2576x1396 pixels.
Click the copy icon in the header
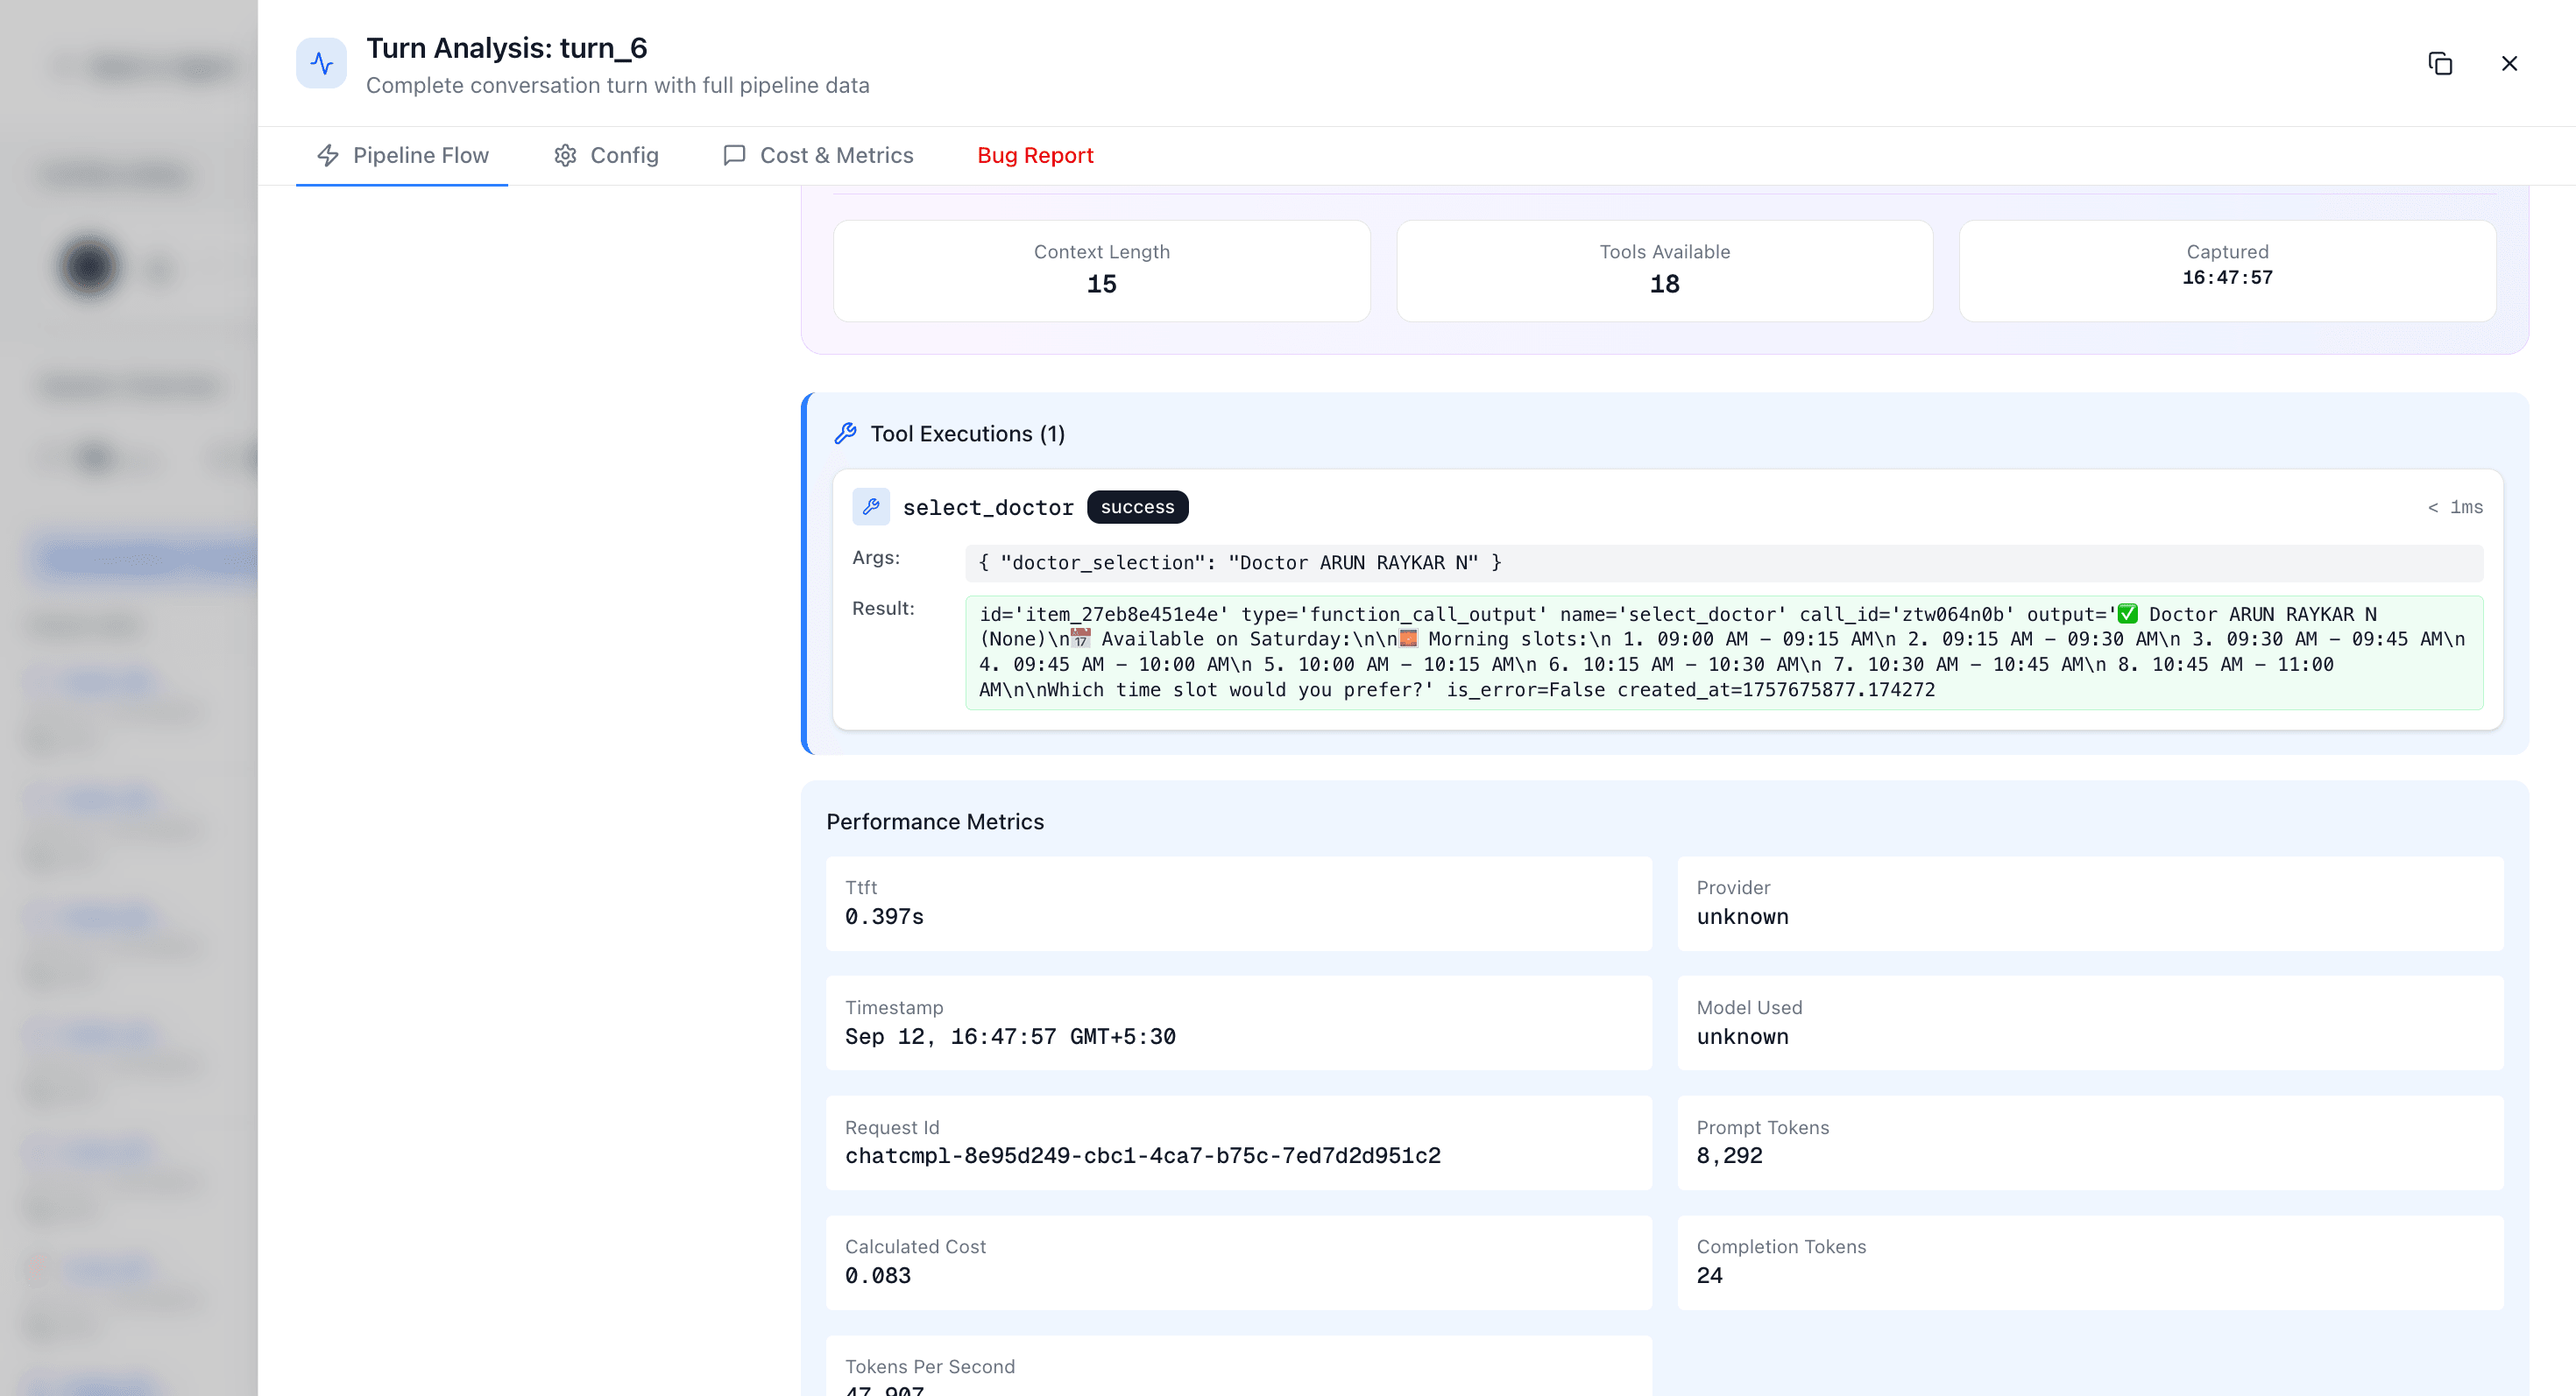pyautogui.click(x=2440, y=64)
